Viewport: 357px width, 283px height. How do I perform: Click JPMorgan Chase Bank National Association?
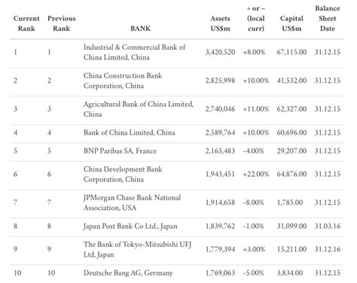(132, 202)
